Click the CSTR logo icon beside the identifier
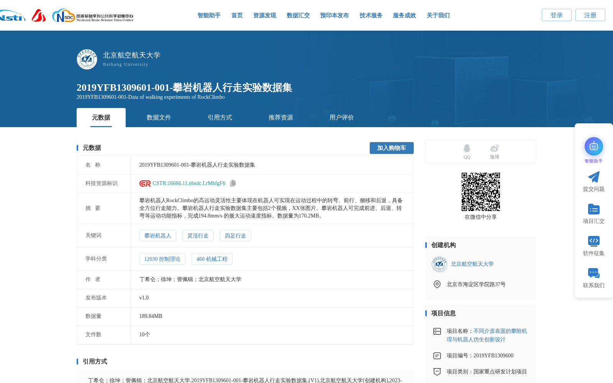This screenshot has width=613, height=383. point(145,183)
